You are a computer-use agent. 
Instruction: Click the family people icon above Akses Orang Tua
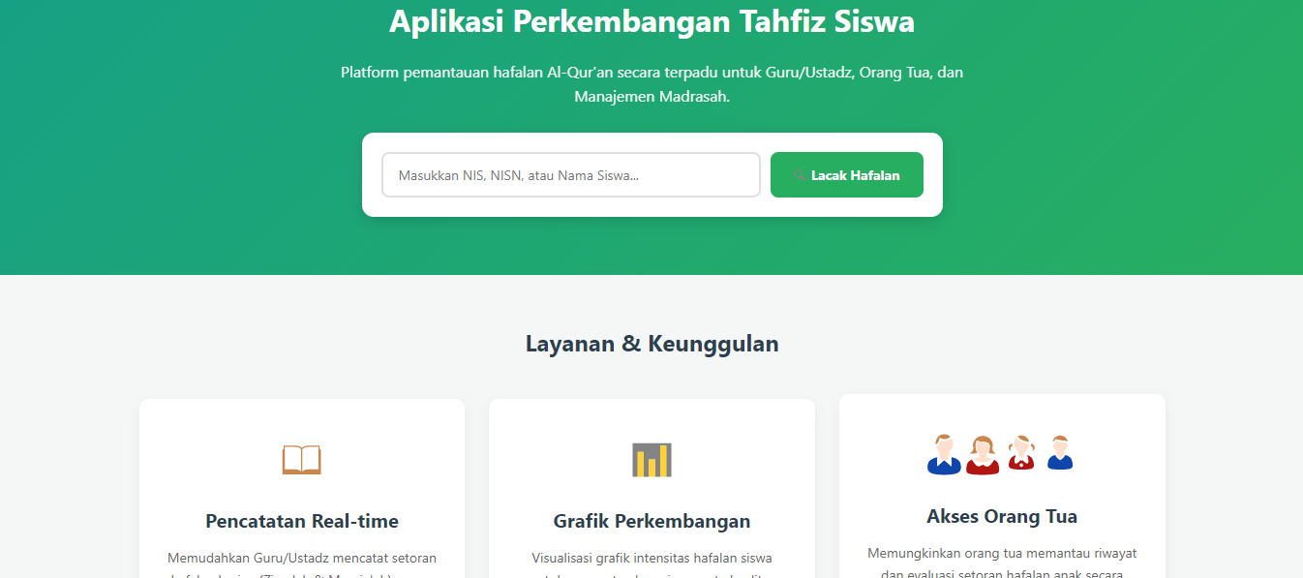click(x=1001, y=454)
